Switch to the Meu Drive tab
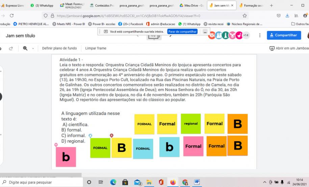 point(193,5)
